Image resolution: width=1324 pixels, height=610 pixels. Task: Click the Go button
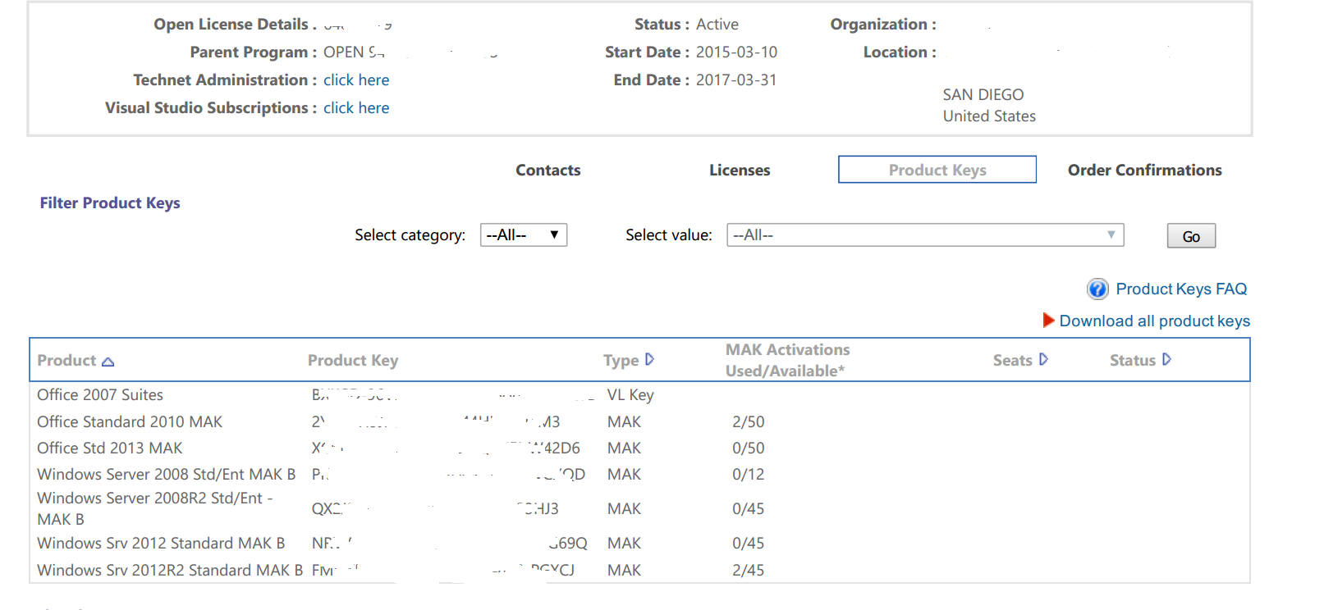tap(1191, 236)
